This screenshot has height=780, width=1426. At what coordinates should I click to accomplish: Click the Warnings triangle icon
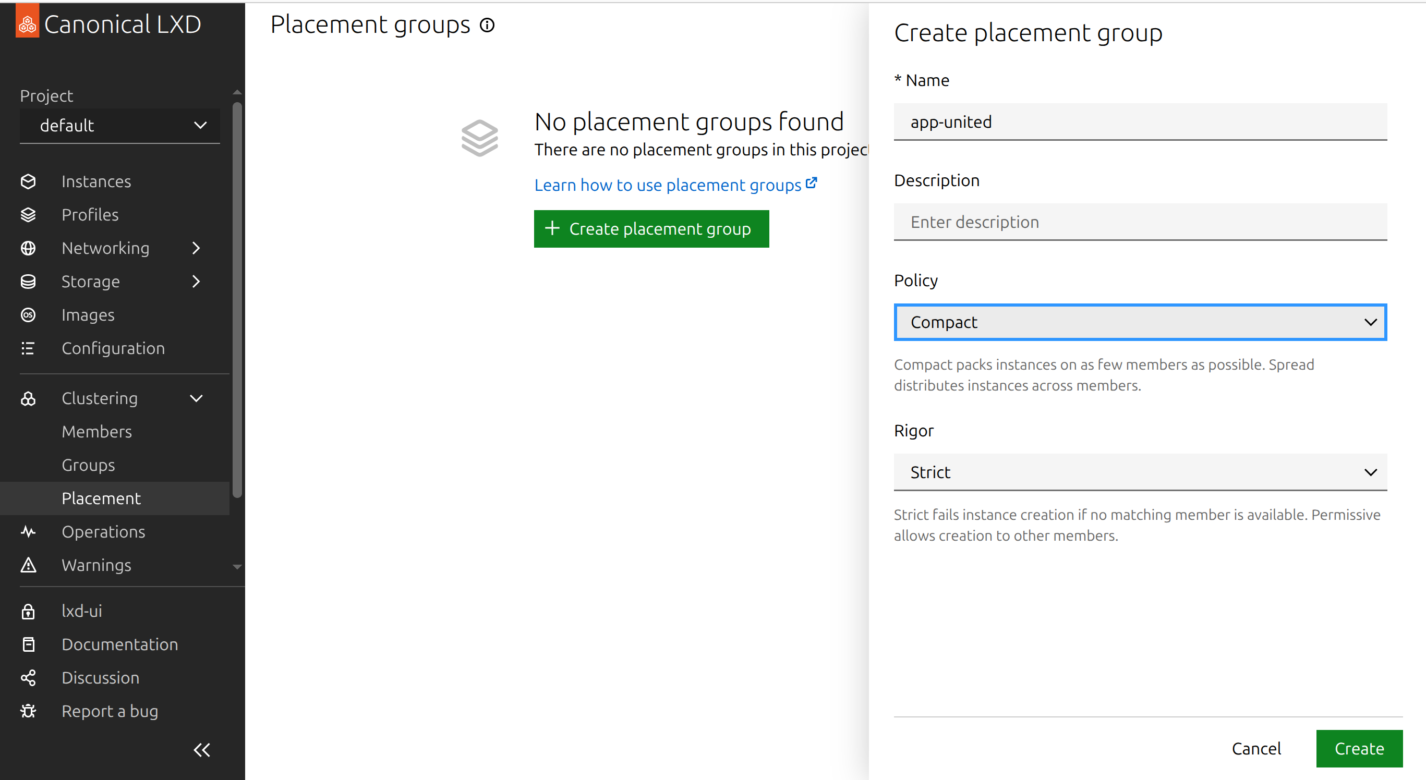click(x=28, y=565)
